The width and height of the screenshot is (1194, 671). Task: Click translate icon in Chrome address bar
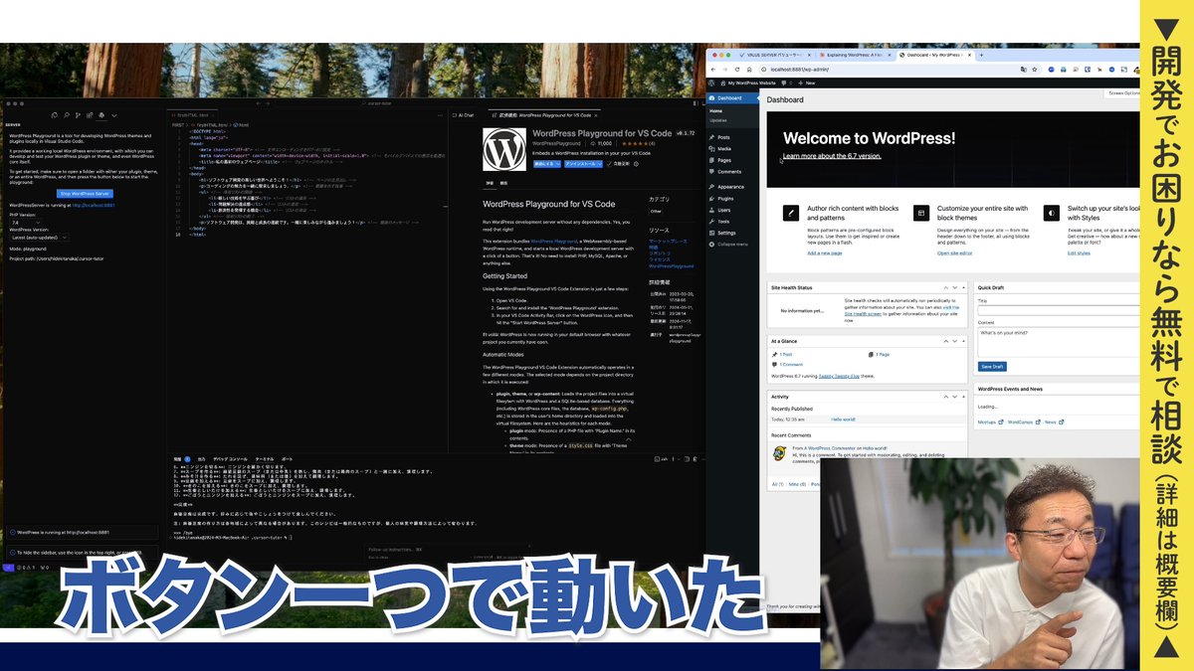1024,70
